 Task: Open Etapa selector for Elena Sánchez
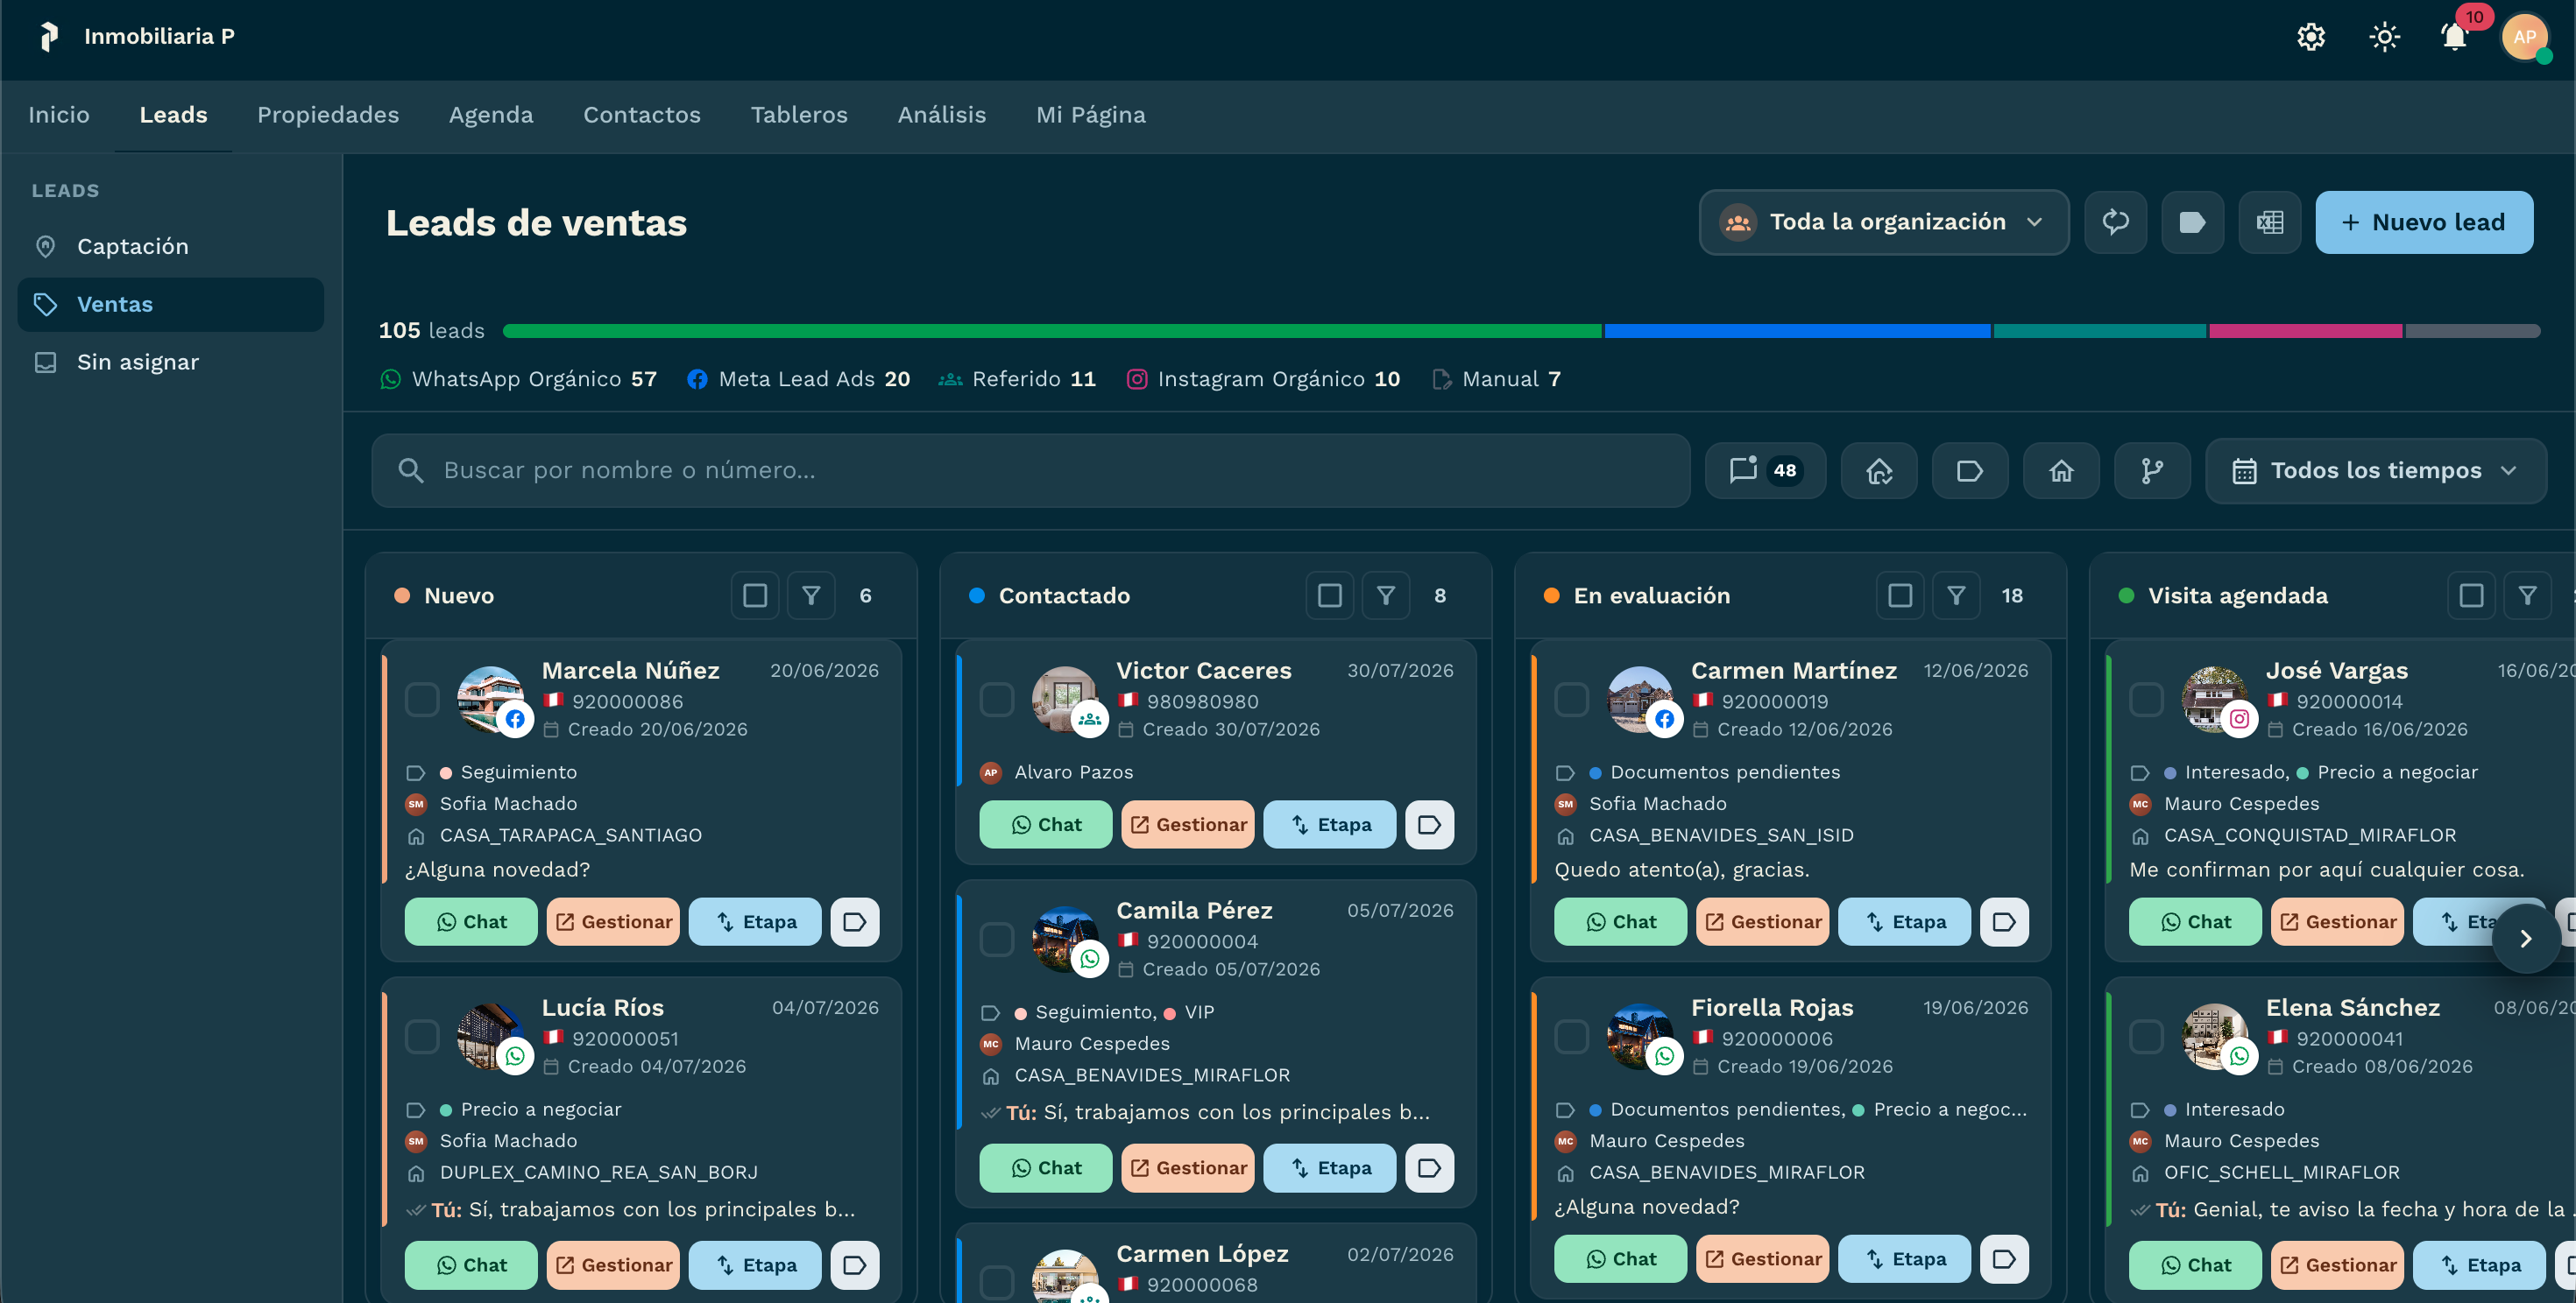coord(2479,1265)
